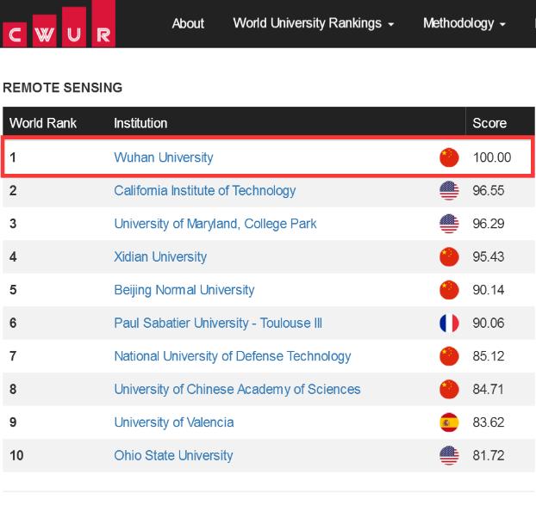Click China flag beside Beijing Normal University
This screenshot has width=536, height=524.
coord(449,290)
